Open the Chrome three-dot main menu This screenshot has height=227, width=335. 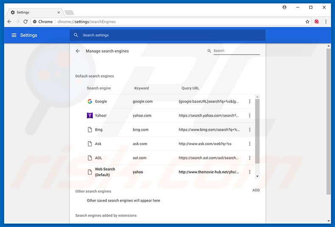[x=326, y=22]
